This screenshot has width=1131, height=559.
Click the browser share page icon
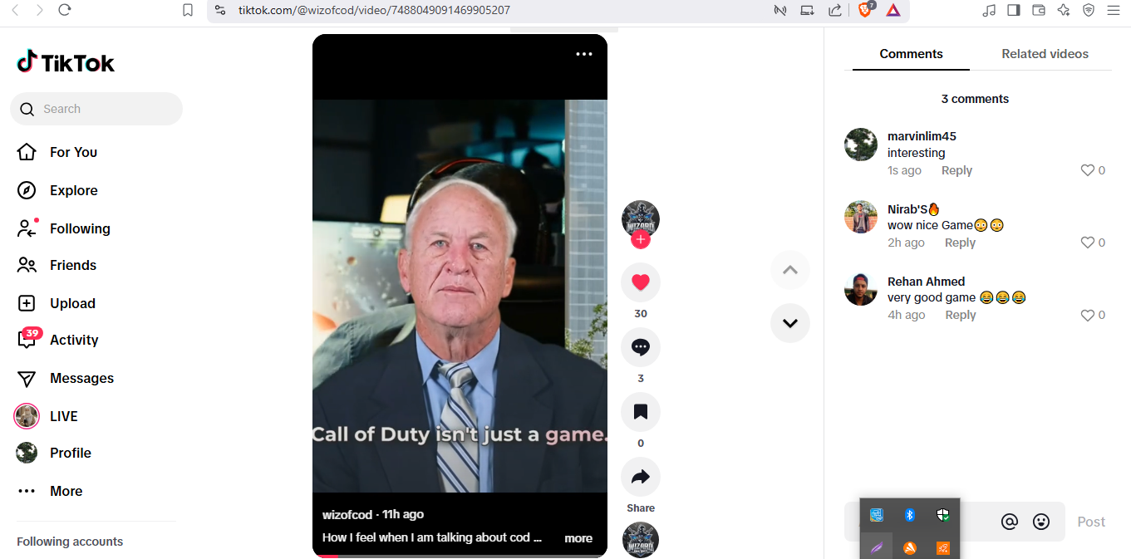coord(834,10)
